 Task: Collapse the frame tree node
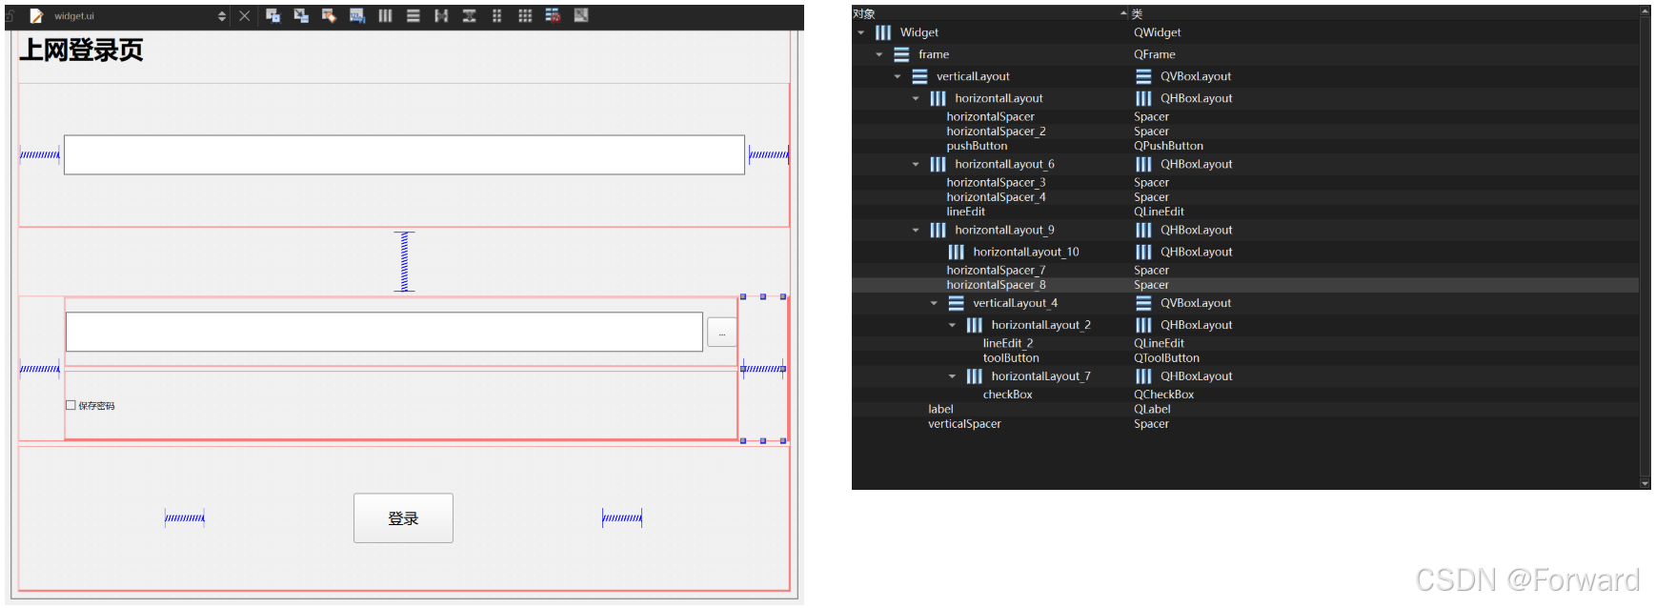[879, 54]
